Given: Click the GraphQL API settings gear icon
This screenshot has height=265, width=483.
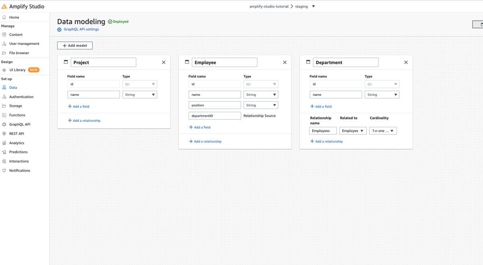Looking at the screenshot, I should tap(60, 29).
